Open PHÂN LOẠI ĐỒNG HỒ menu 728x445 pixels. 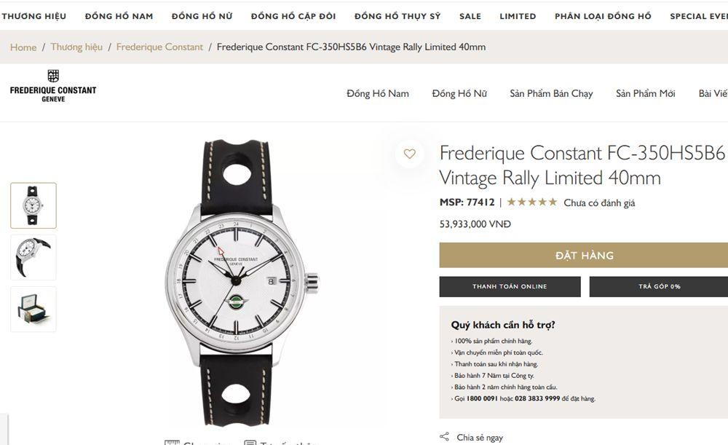pos(603,16)
